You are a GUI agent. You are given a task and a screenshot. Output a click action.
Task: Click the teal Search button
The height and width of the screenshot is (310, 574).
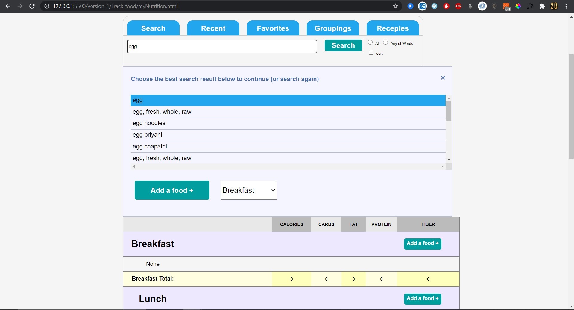(x=343, y=45)
